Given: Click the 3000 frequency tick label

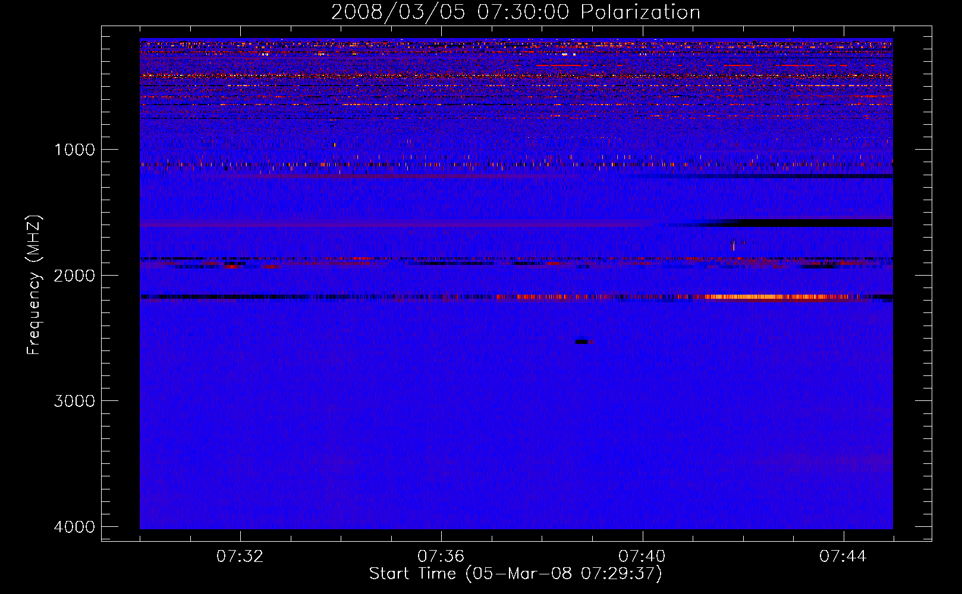Looking at the screenshot, I should 74,401.
